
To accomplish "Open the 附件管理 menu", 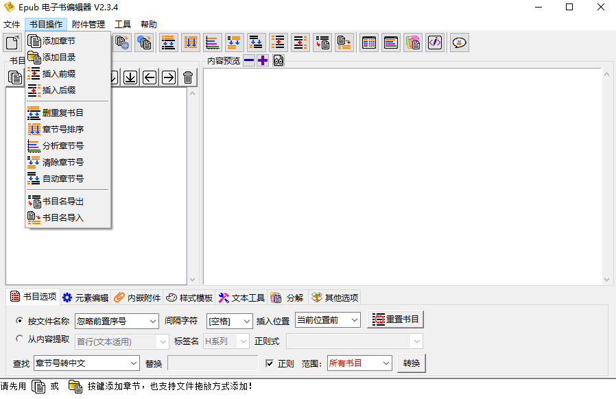I will [x=88, y=25].
